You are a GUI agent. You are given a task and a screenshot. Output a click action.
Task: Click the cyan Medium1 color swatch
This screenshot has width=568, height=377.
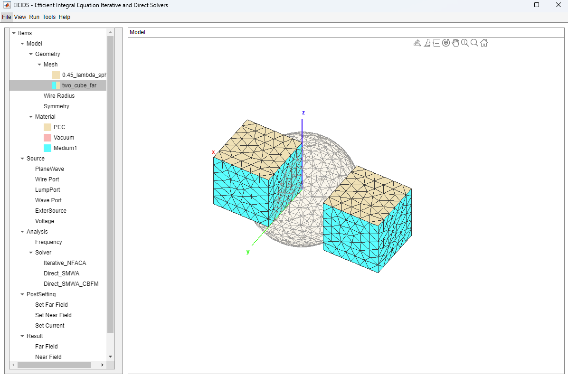[x=47, y=148]
